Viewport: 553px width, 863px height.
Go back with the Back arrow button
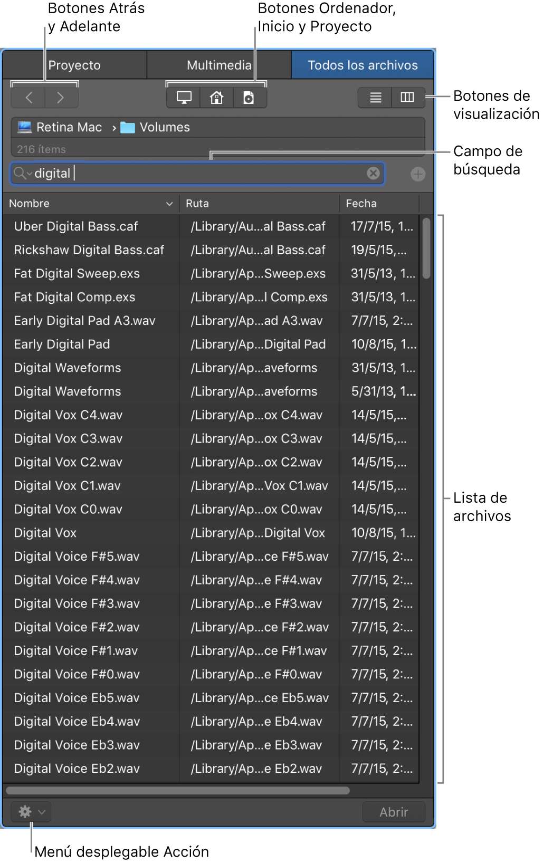coord(28,98)
